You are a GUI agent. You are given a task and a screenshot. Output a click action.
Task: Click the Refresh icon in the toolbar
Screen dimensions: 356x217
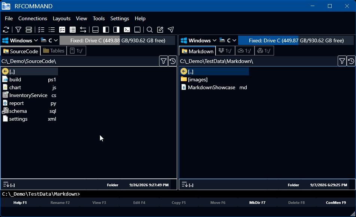click(6, 30)
